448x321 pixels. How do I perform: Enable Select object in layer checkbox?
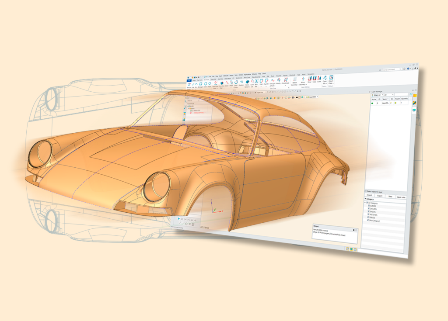(366, 191)
